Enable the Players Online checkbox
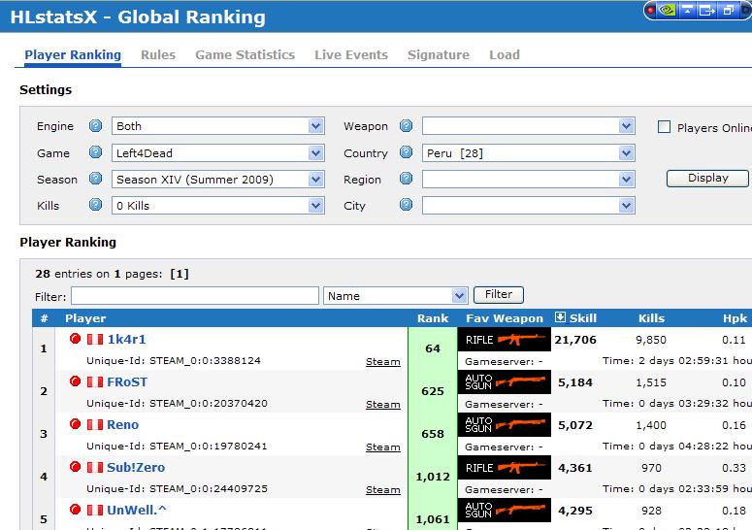 (x=665, y=127)
